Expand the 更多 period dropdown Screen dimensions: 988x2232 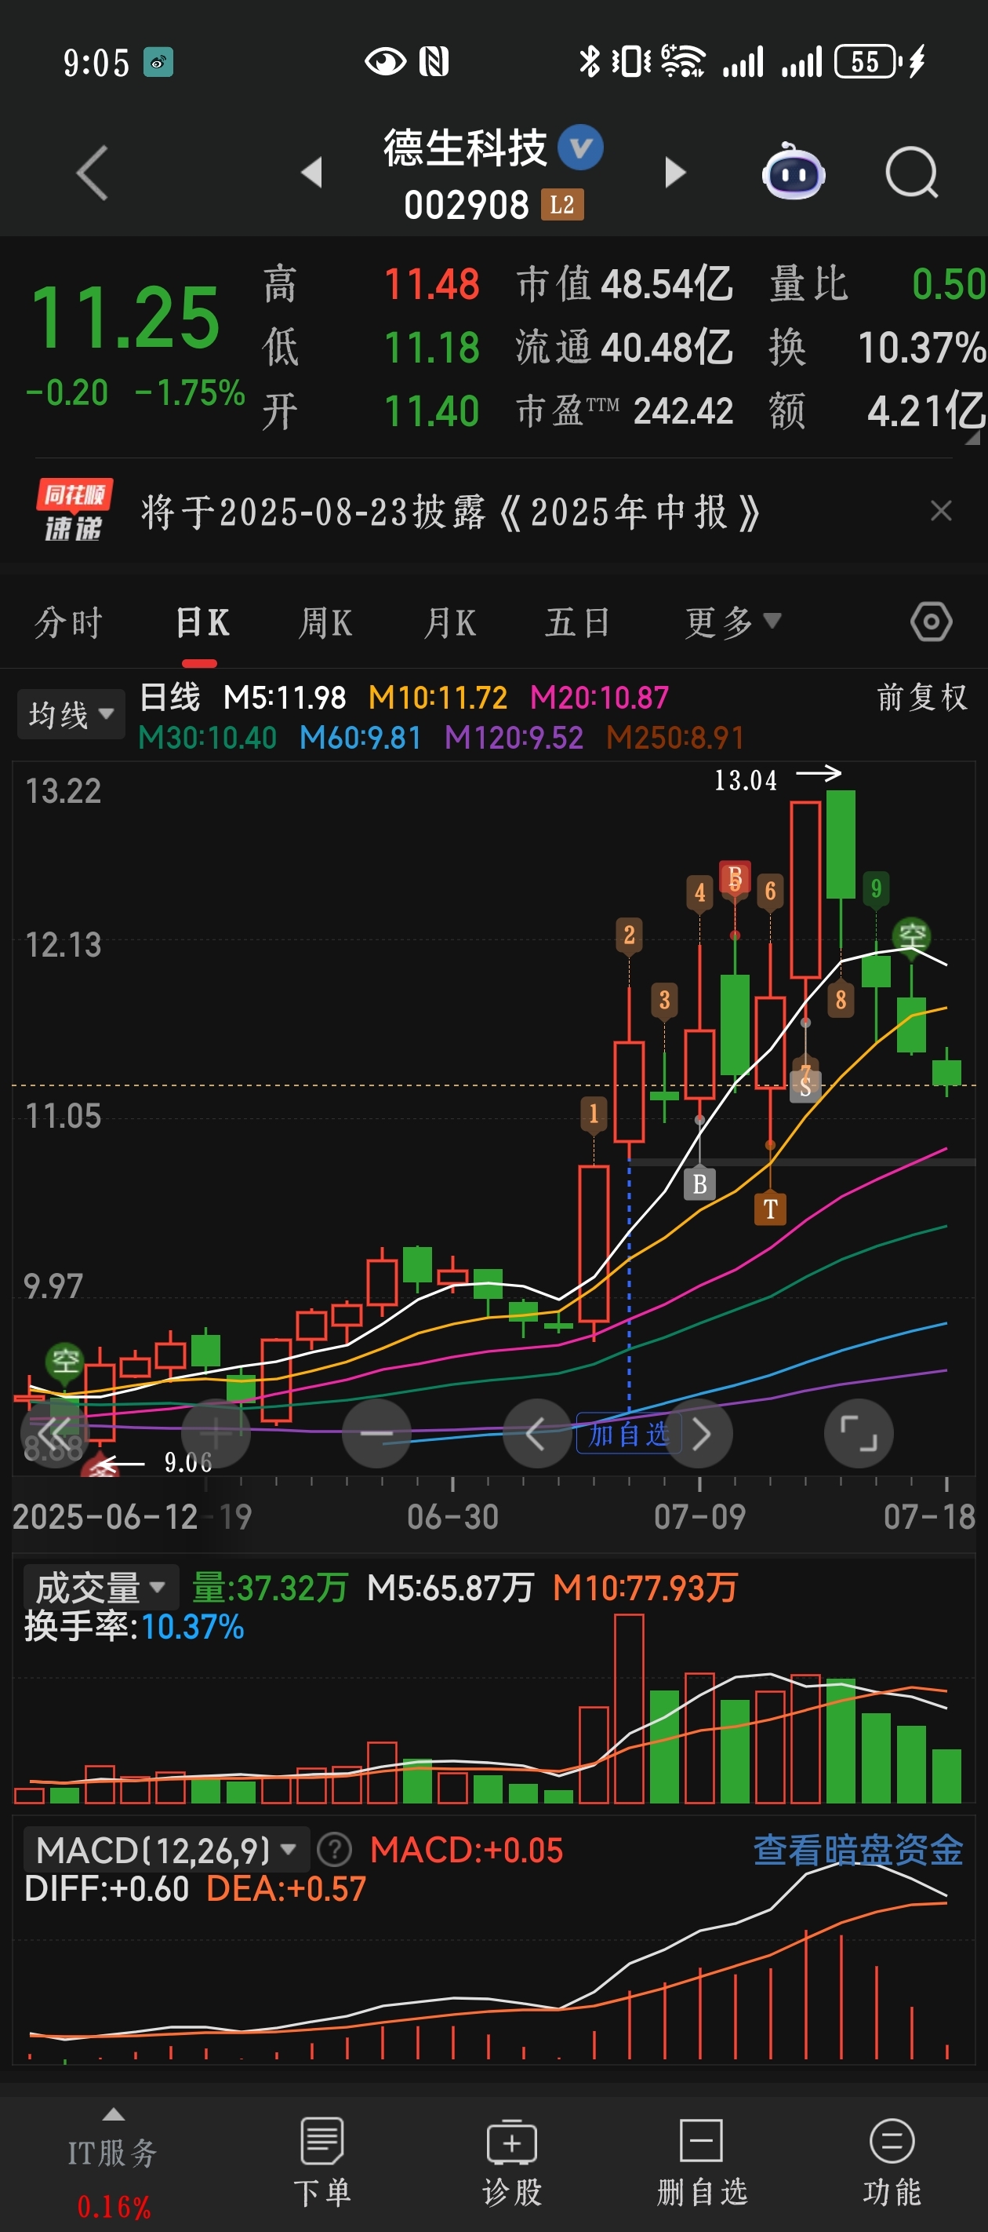732,622
